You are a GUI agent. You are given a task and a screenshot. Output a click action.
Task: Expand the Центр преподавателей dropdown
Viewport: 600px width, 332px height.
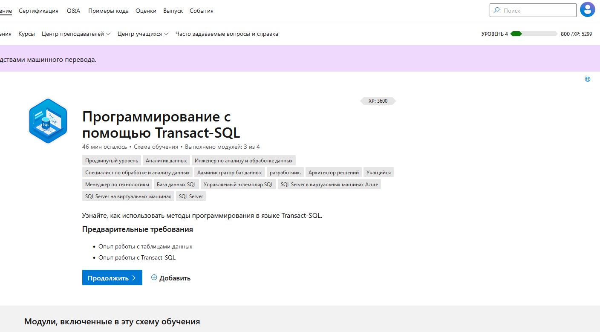tap(76, 34)
